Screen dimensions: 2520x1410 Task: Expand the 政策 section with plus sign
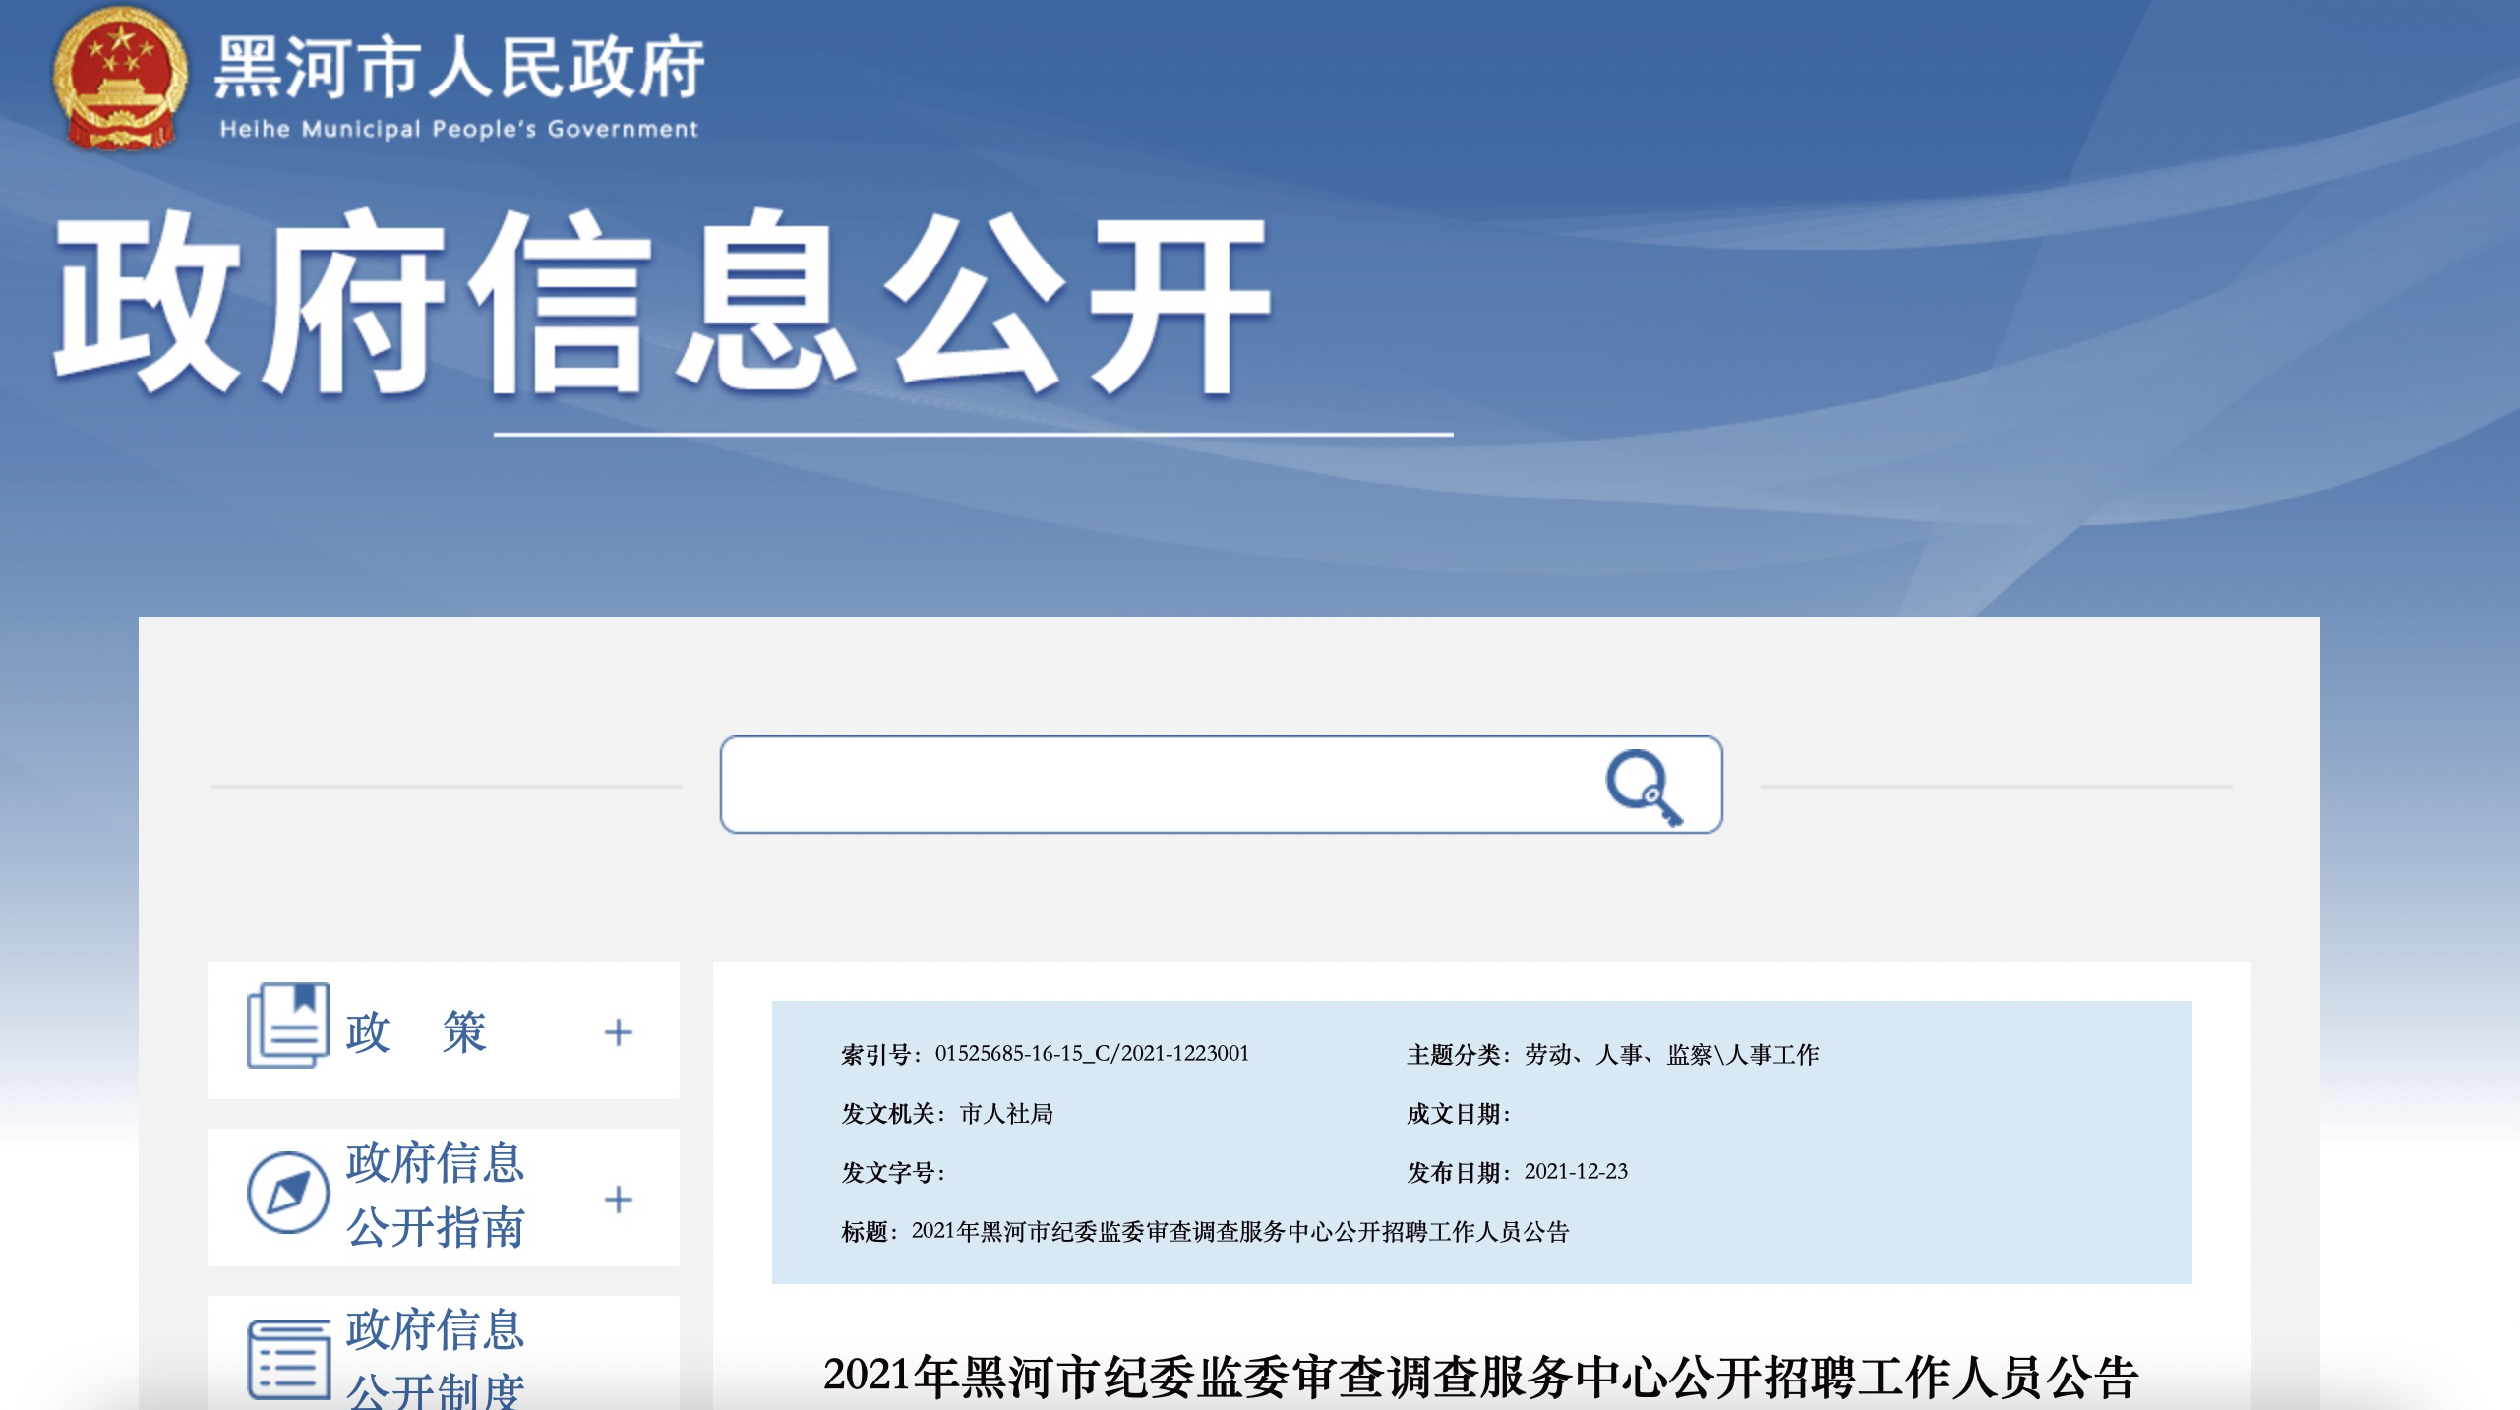coord(618,1032)
